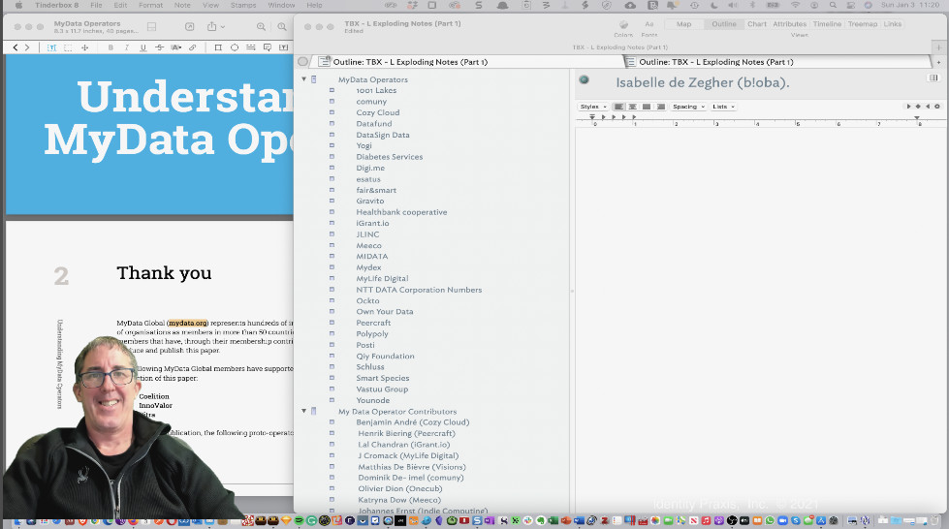Center align text in note editor

[632, 107]
